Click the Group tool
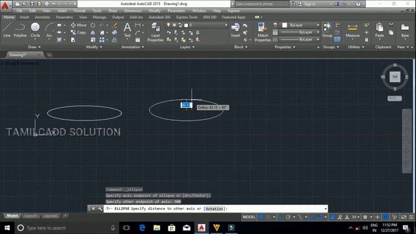 pos(327,30)
